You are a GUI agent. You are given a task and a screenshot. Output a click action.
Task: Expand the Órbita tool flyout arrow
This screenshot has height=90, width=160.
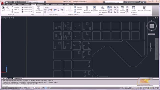coord(18,10)
